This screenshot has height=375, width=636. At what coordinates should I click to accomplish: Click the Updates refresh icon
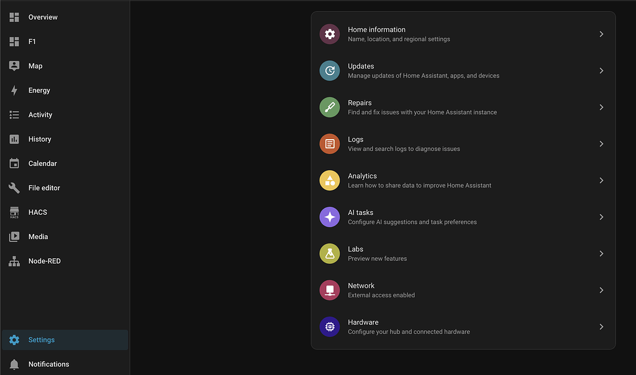pyautogui.click(x=329, y=71)
